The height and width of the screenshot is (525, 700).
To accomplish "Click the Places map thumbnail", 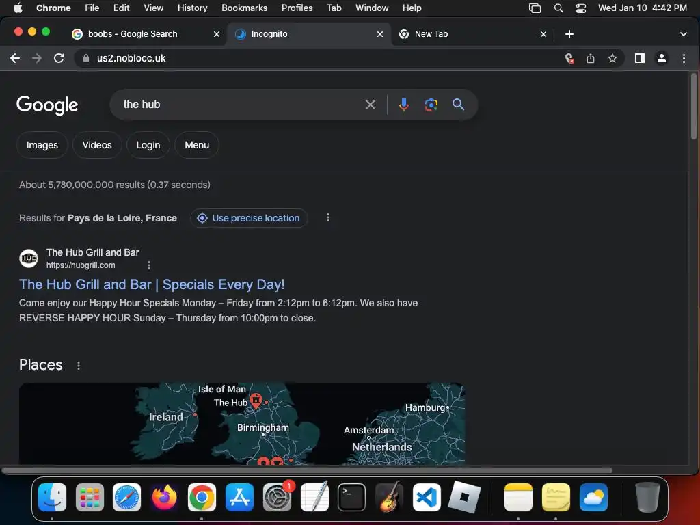I will 242,424.
